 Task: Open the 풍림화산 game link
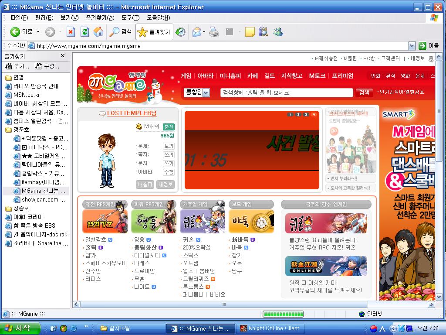click(145, 248)
